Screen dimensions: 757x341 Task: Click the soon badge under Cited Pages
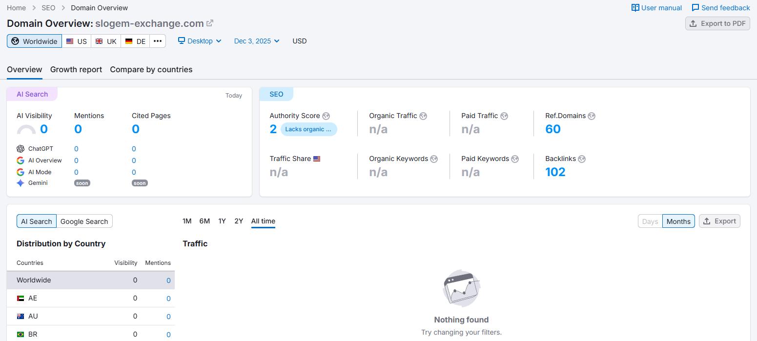140,183
